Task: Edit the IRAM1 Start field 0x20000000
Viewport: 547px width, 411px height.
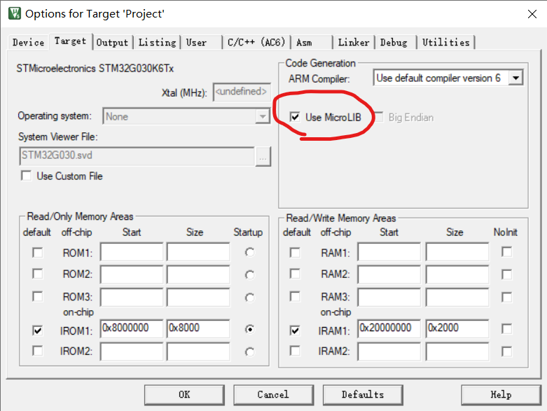Action: (x=389, y=329)
